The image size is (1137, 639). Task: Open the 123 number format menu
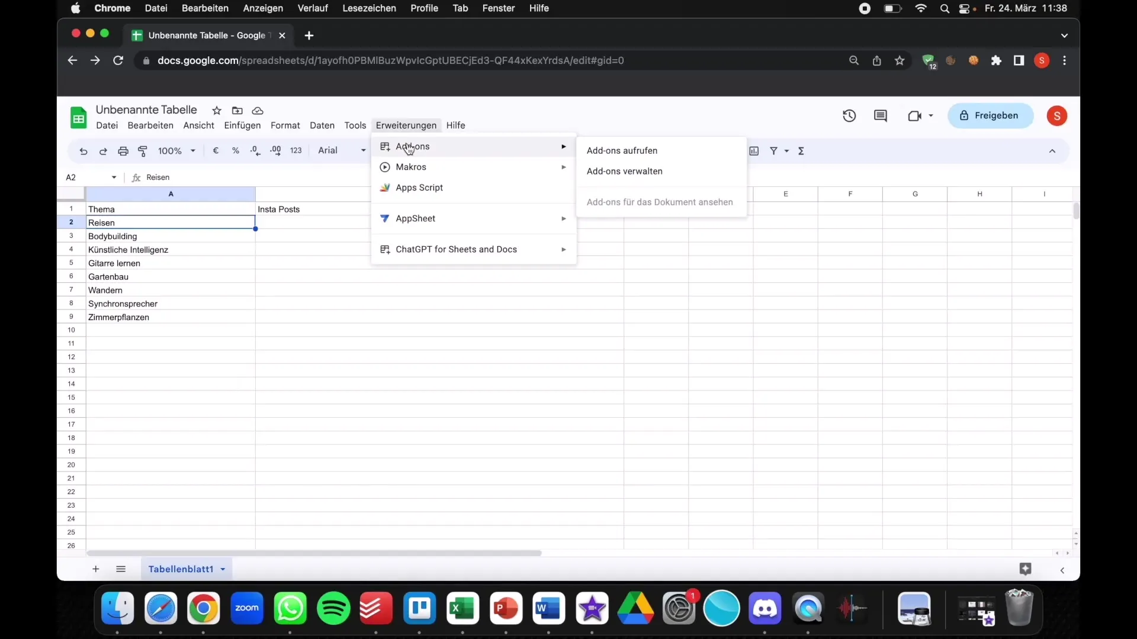(296, 151)
